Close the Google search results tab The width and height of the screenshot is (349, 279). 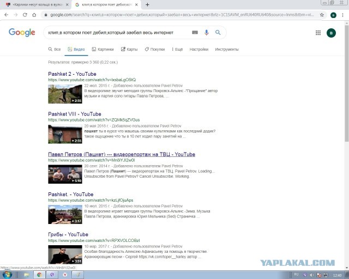coord(136,5)
